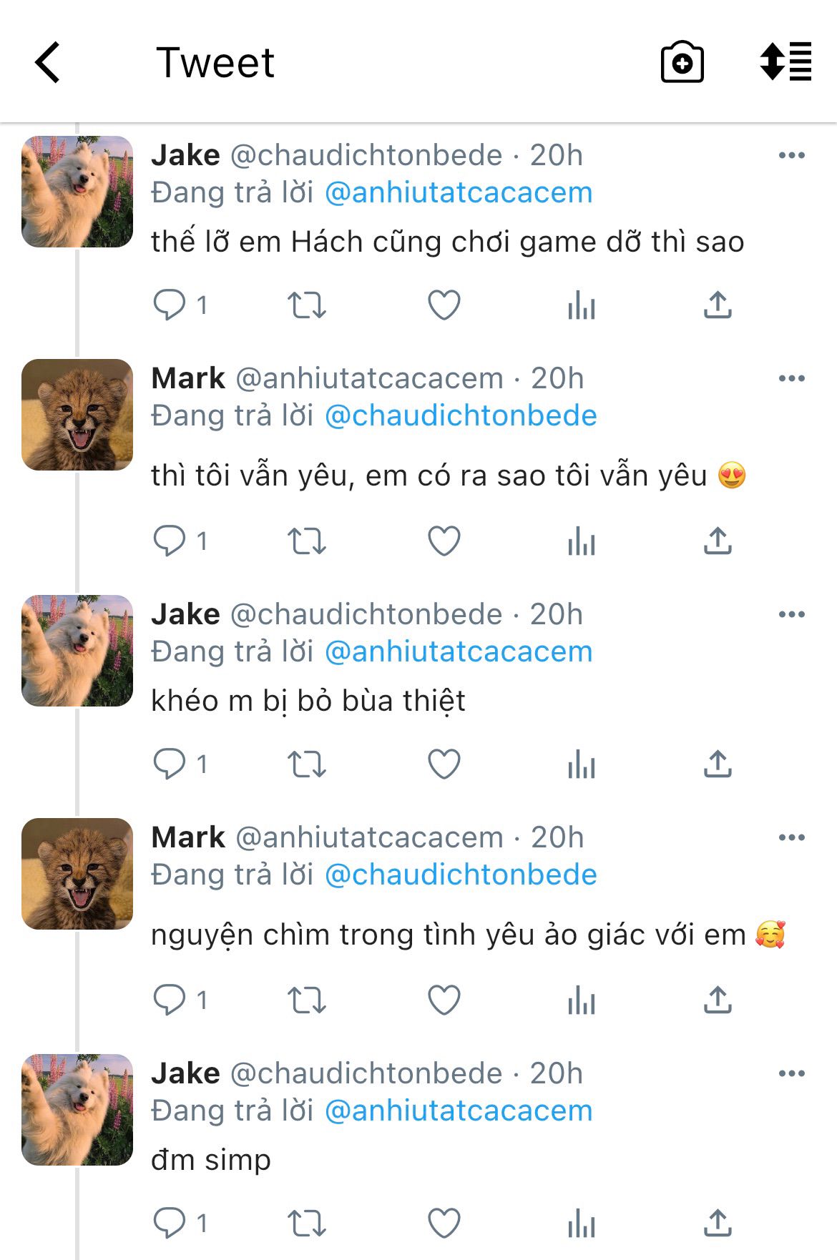
Task: Share the 'nguyện chìm trong tình yêu' tweet
Action: [x=718, y=1000]
